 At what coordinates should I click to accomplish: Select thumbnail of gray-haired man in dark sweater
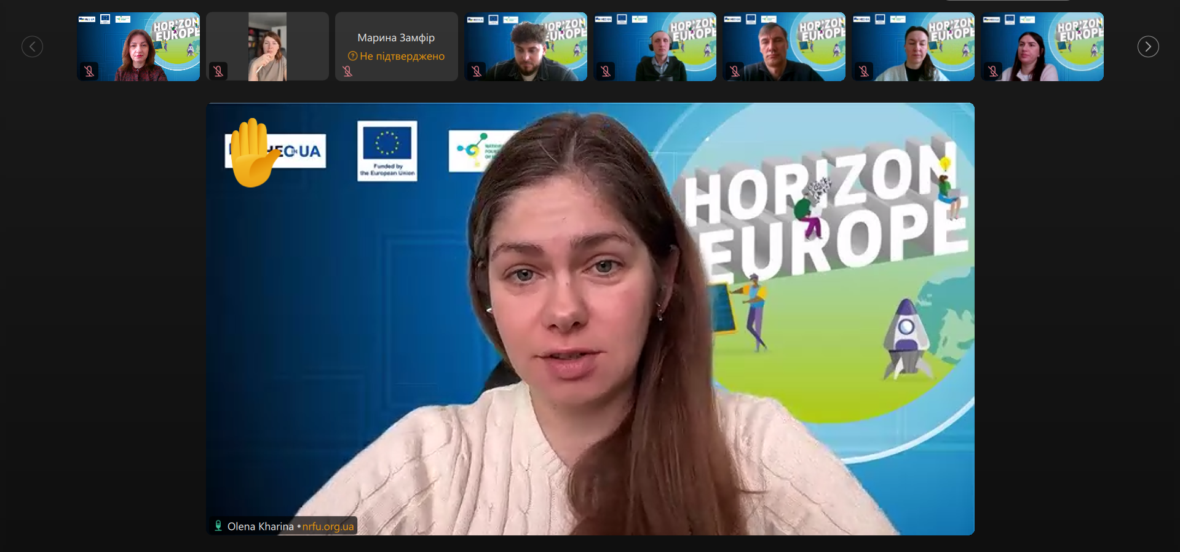784,47
